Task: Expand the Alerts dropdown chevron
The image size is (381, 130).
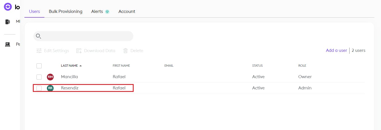Action: pyautogui.click(x=107, y=12)
